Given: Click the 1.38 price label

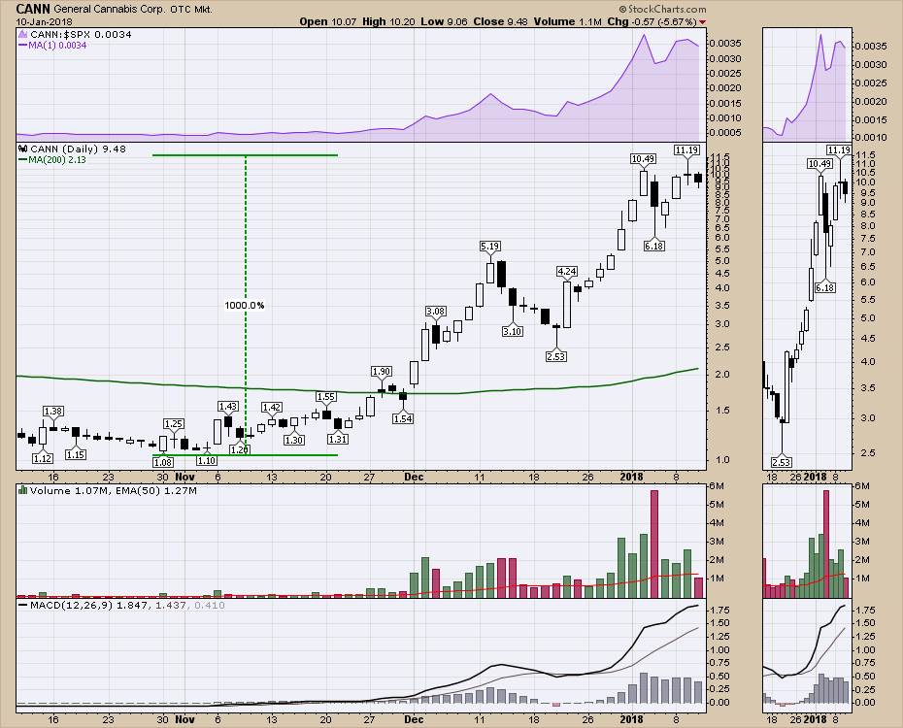Looking at the screenshot, I should [53, 411].
